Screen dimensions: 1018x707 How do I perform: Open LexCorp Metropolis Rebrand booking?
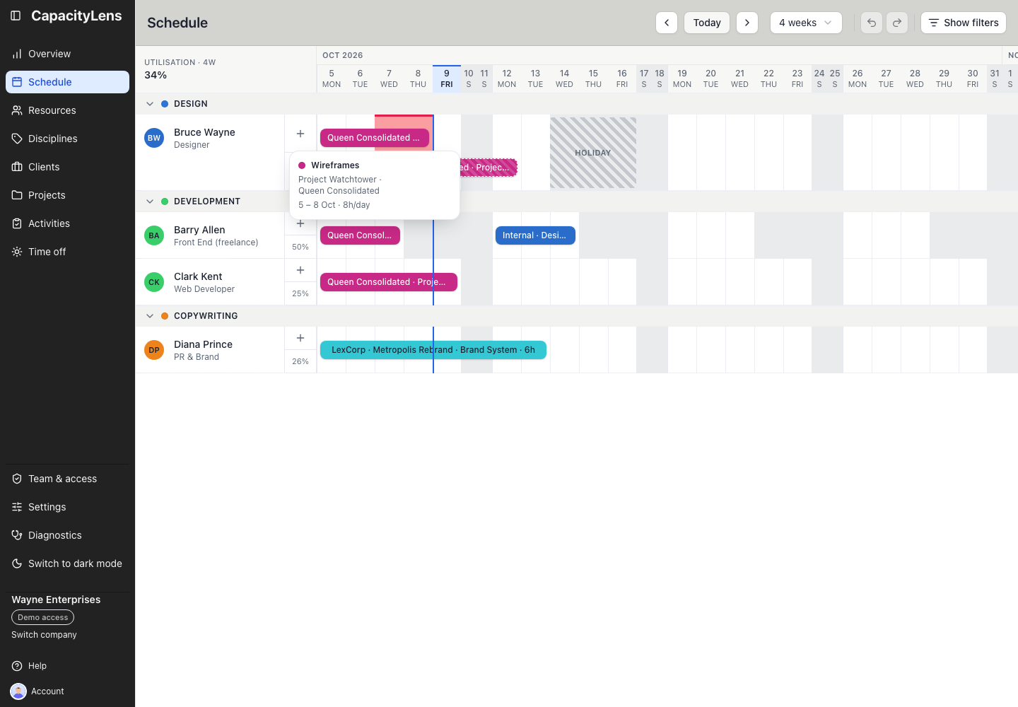pos(433,350)
